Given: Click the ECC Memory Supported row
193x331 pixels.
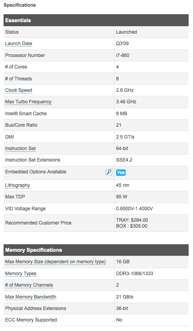Looking at the screenshot, I should 96,320.
